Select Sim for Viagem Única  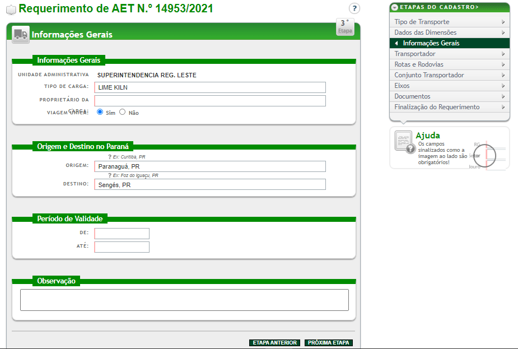click(100, 112)
